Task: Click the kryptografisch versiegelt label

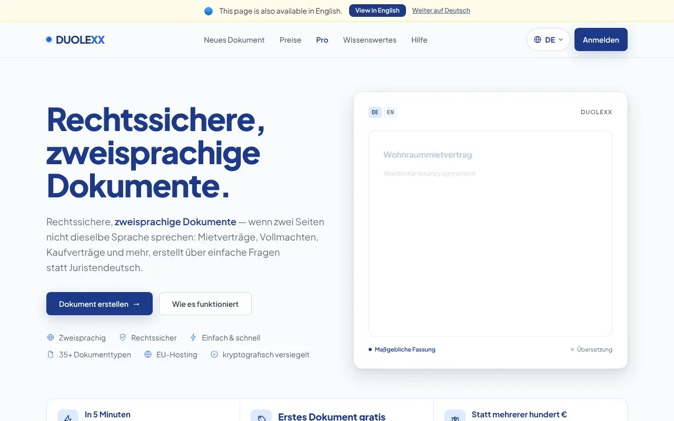Action: coord(266,355)
